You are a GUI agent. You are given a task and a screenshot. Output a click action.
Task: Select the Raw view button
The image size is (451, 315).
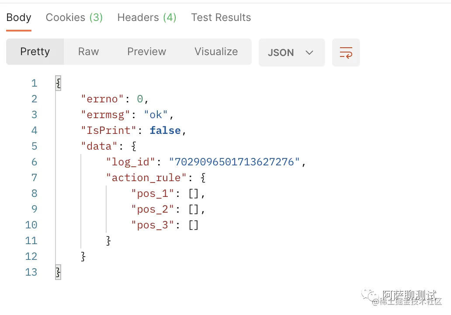[88, 52]
